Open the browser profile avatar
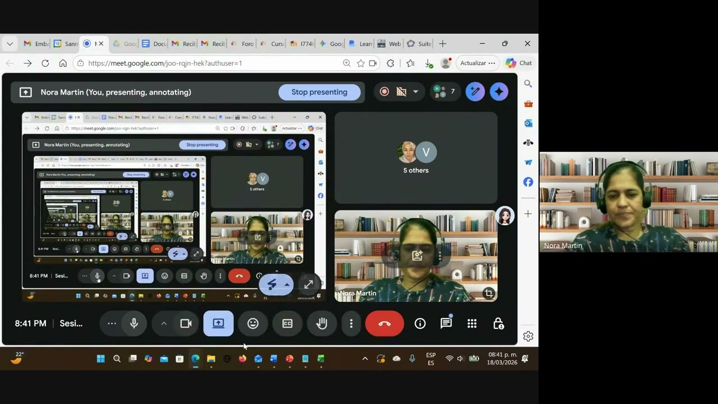 (x=446, y=63)
